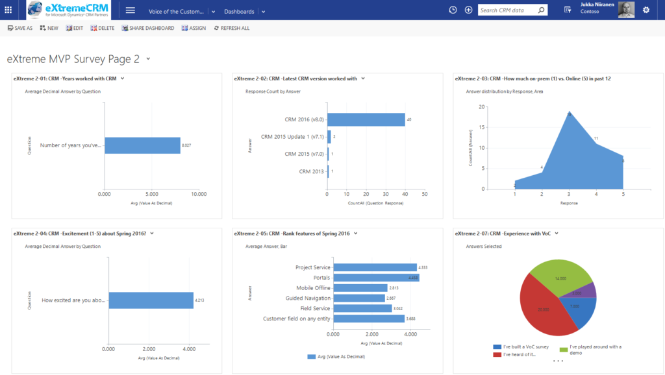
Task: Click the Project Service bar
Action: (375, 267)
